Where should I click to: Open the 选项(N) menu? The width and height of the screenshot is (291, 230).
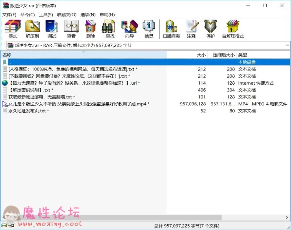(x=88, y=15)
